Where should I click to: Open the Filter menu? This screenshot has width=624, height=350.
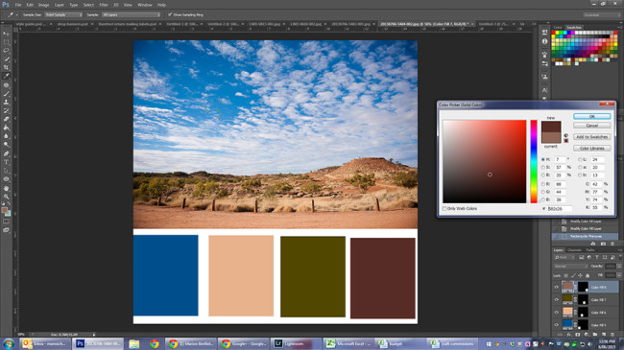[104, 5]
